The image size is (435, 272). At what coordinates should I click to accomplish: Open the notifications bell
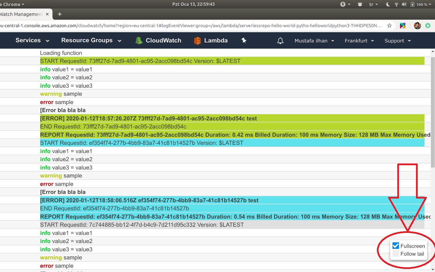click(x=280, y=40)
